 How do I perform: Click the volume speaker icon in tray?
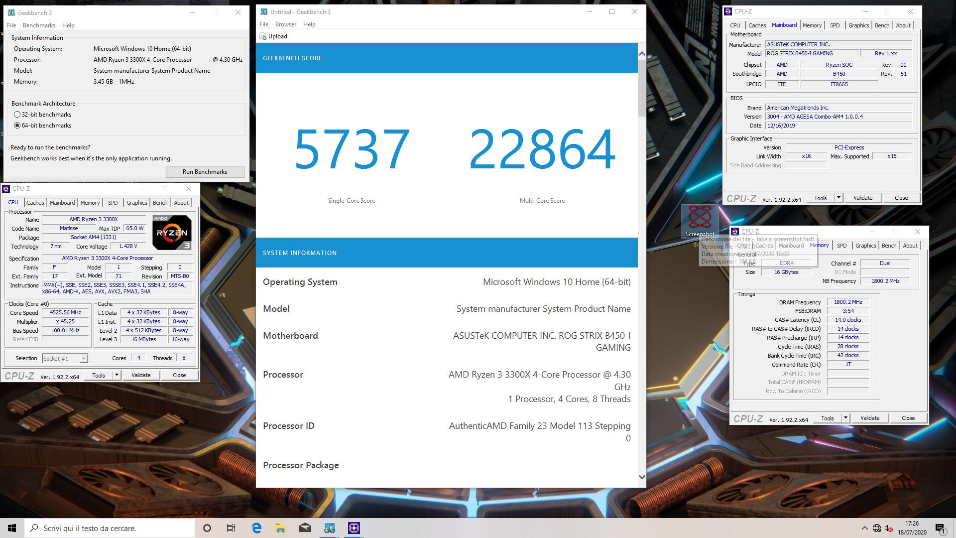coord(888,528)
